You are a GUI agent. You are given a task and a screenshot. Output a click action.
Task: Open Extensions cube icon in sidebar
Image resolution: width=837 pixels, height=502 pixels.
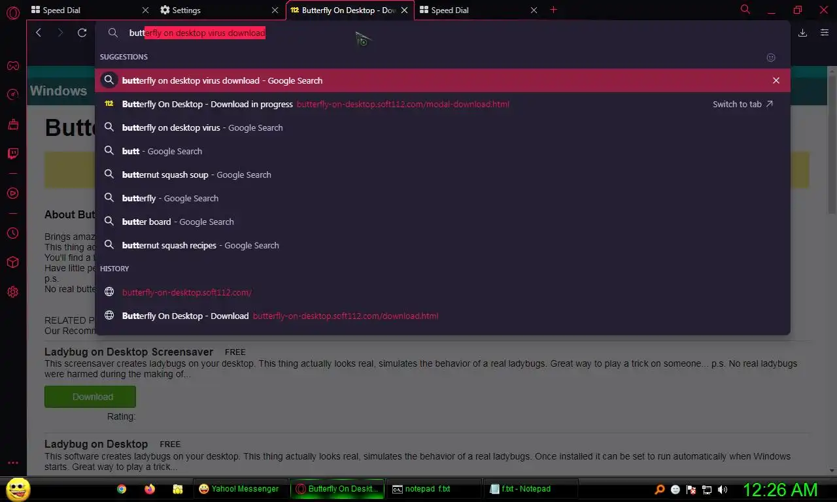12,262
